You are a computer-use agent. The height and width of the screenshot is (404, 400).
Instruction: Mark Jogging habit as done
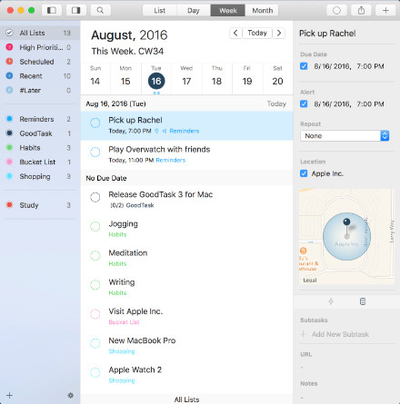coord(95,226)
